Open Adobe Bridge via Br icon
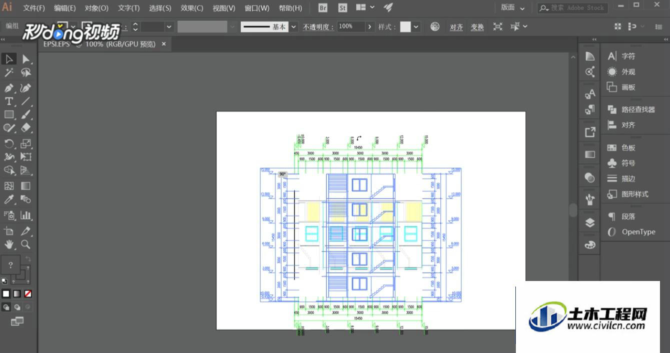670x353 pixels. click(323, 8)
